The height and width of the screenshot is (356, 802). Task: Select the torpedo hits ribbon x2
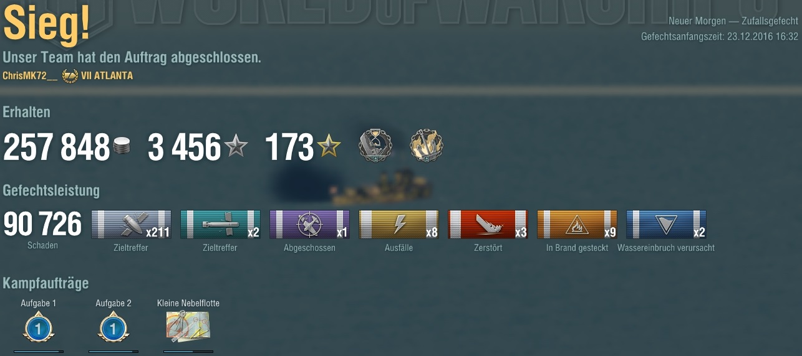coord(221,224)
